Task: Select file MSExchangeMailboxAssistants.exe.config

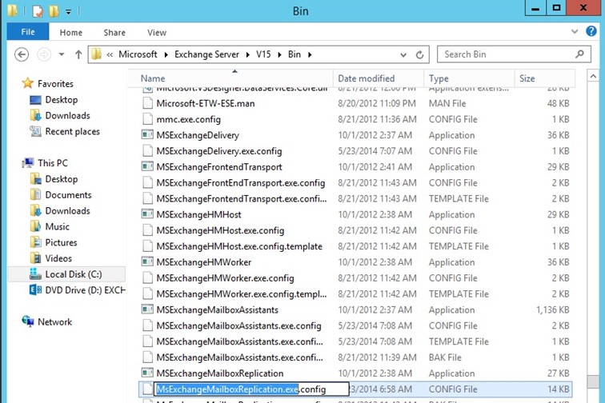Action: click(x=238, y=325)
